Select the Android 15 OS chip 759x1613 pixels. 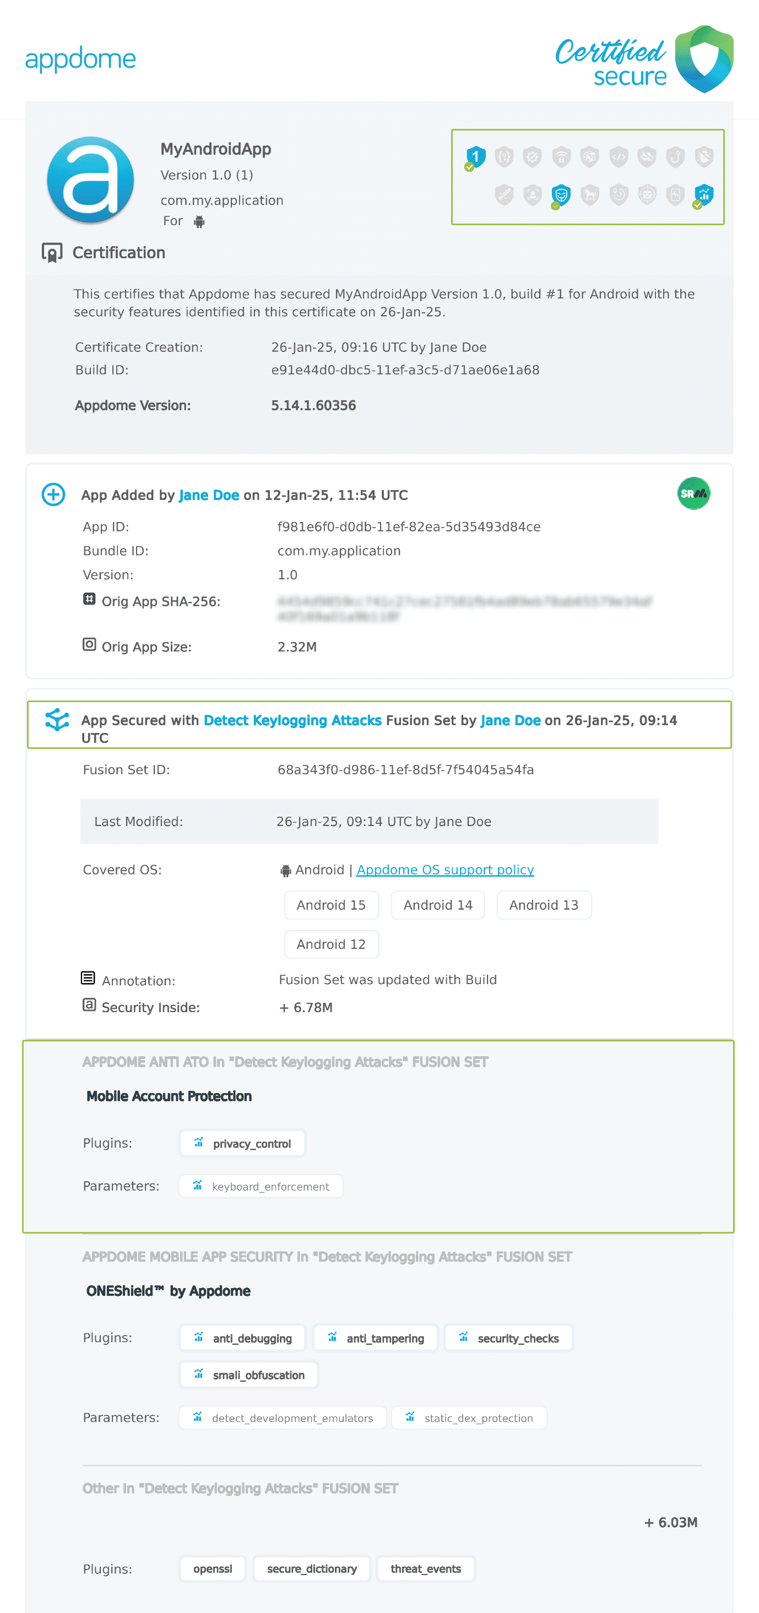(x=330, y=905)
